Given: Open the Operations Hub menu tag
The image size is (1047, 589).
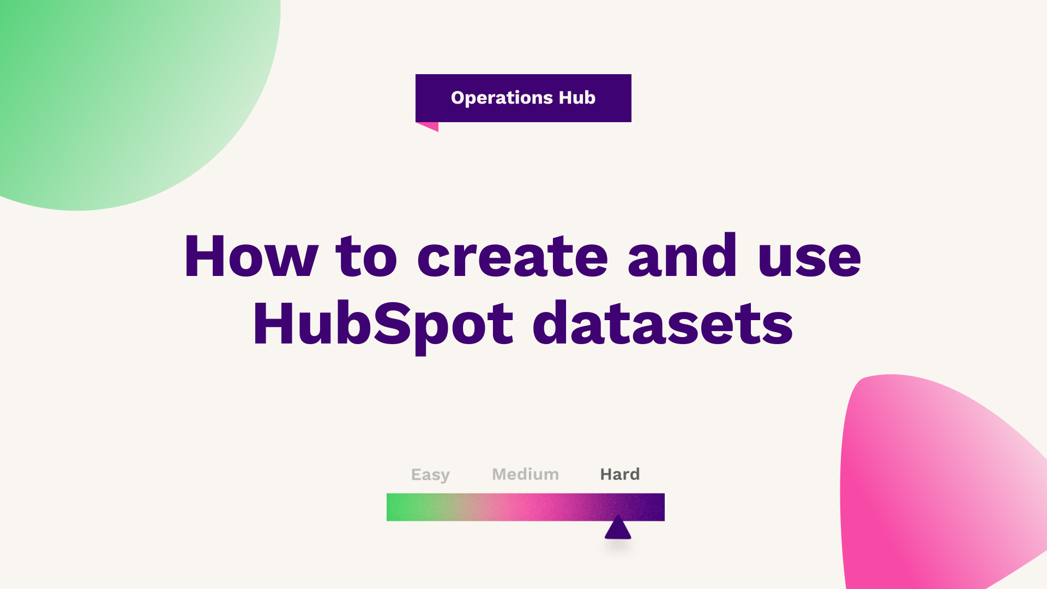Looking at the screenshot, I should tap(523, 97).
